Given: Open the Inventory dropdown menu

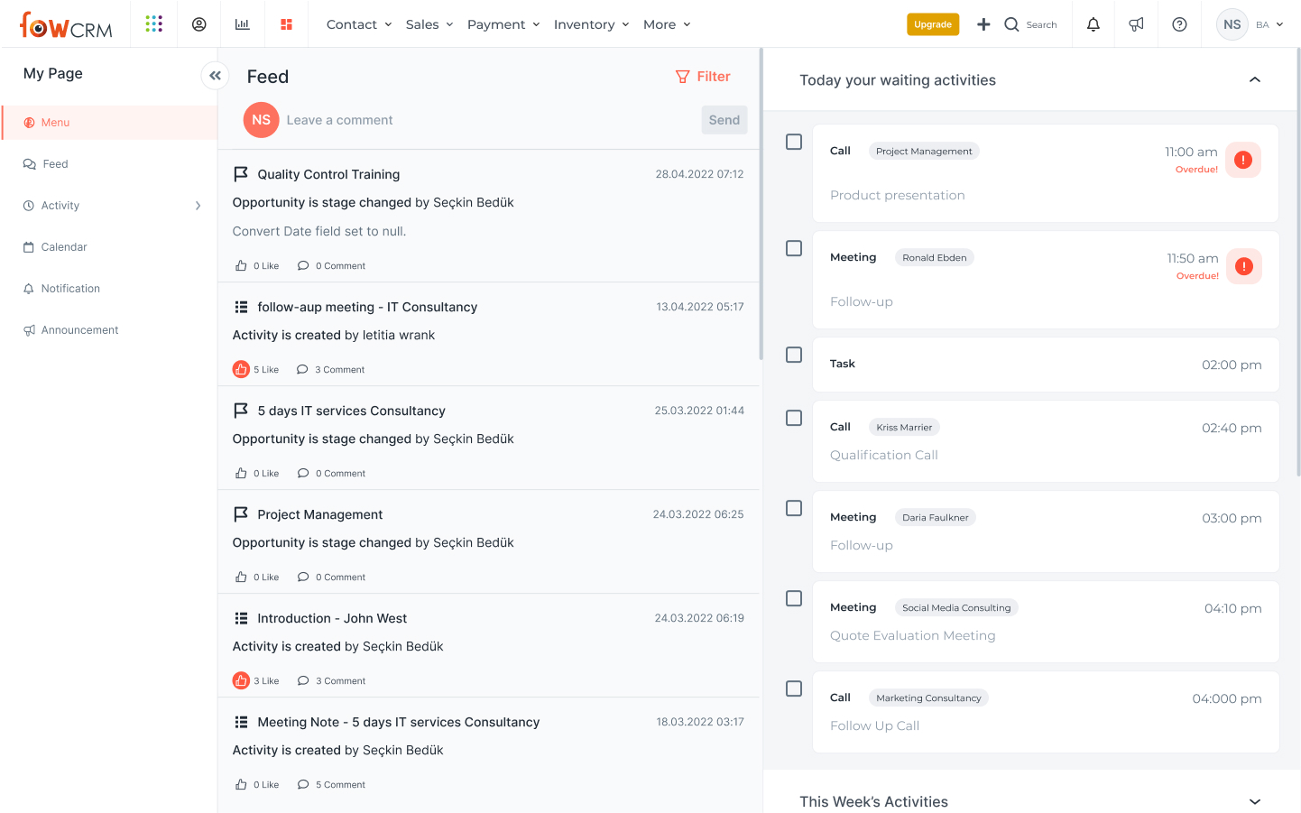Looking at the screenshot, I should [x=591, y=24].
